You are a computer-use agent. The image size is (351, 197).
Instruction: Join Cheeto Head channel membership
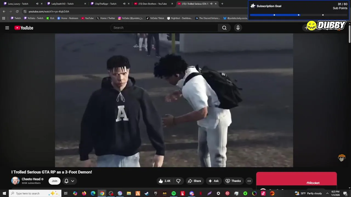pyautogui.click(x=55, y=181)
